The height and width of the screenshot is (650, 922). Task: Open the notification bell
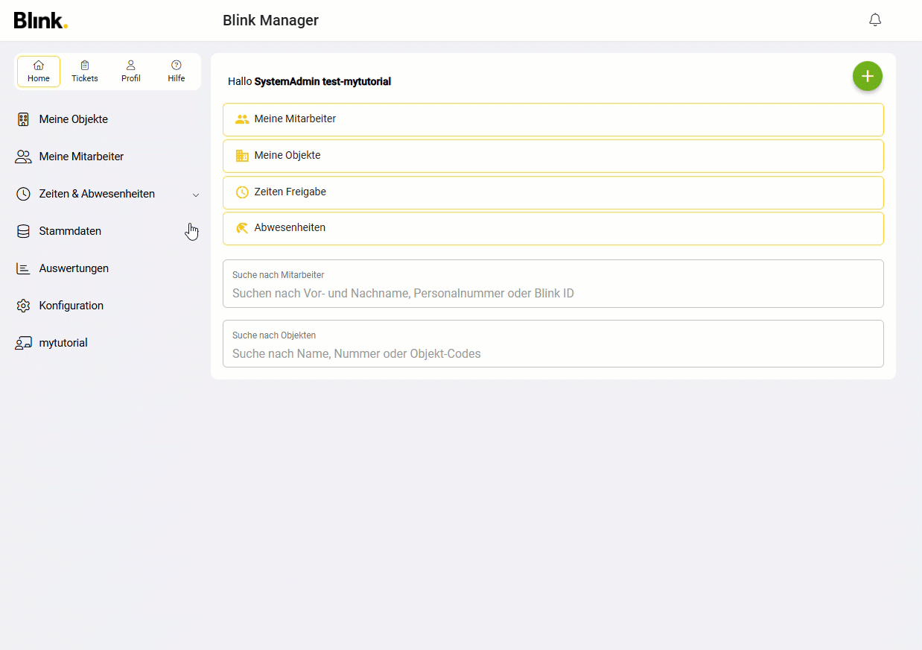pyautogui.click(x=874, y=19)
